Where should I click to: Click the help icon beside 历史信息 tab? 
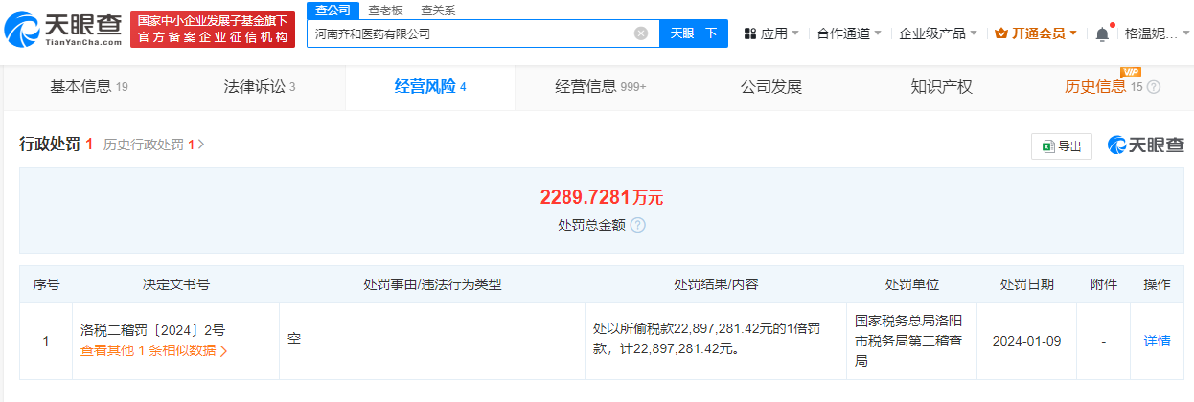pyautogui.click(x=1153, y=87)
